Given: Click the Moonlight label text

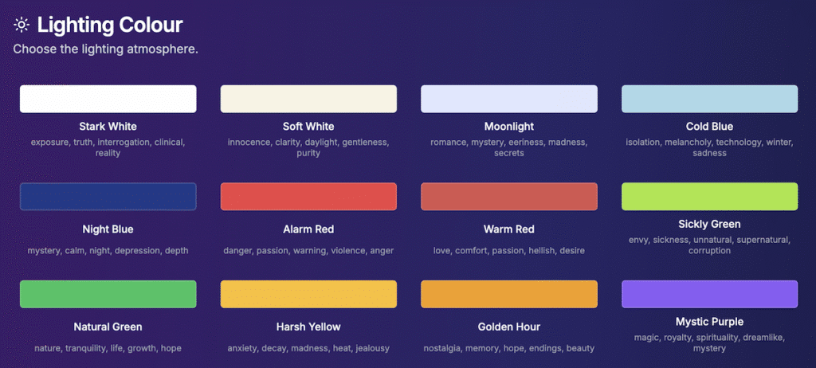Looking at the screenshot, I should point(509,127).
